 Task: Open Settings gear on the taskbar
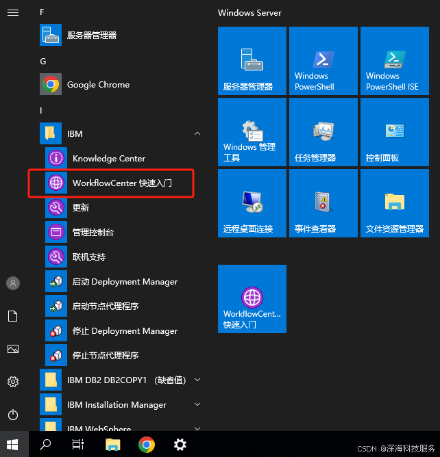(180, 445)
